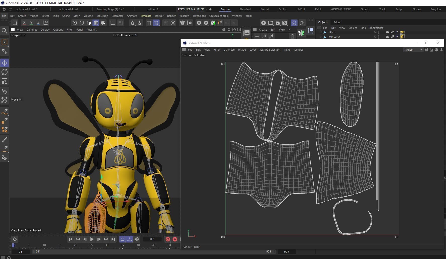Click the render view play icon
The image size is (446, 259).
pyautogui.click(x=263, y=23)
